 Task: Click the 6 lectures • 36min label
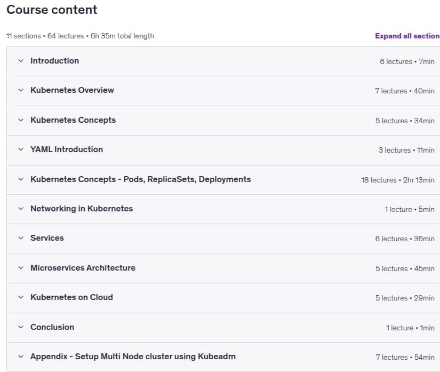coord(405,239)
